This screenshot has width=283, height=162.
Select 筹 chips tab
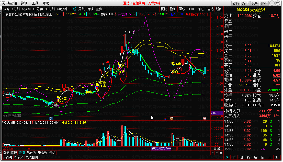pyautogui.click(x=277, y=157)
